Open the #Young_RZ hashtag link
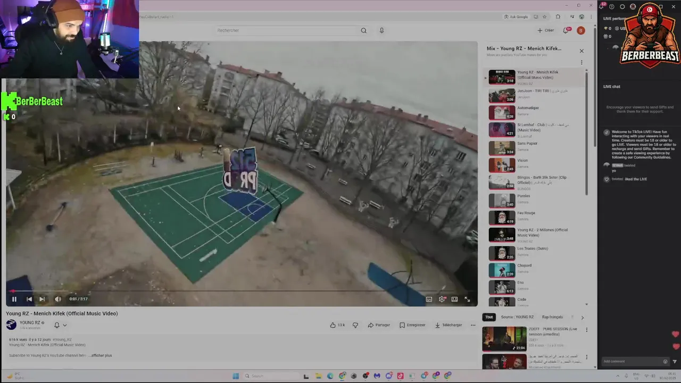Screen dimensions: 681x383 click(62, 339)
